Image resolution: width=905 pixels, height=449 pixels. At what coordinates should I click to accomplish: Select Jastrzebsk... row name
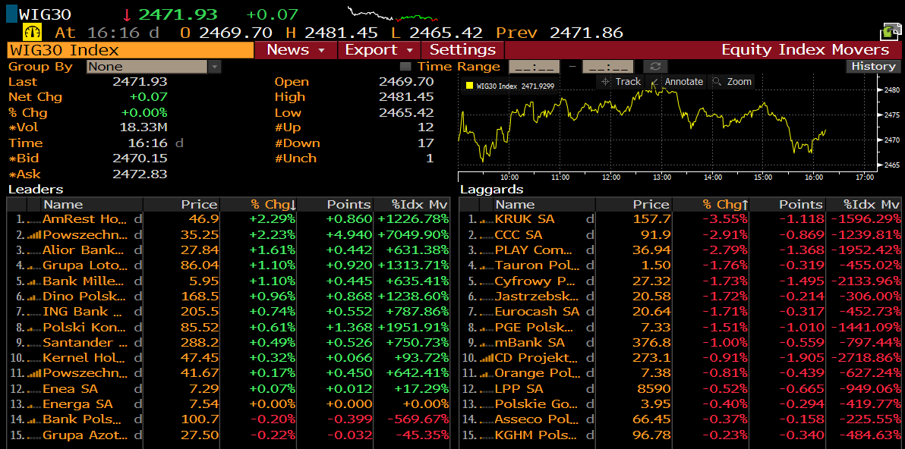click(537, 297)
